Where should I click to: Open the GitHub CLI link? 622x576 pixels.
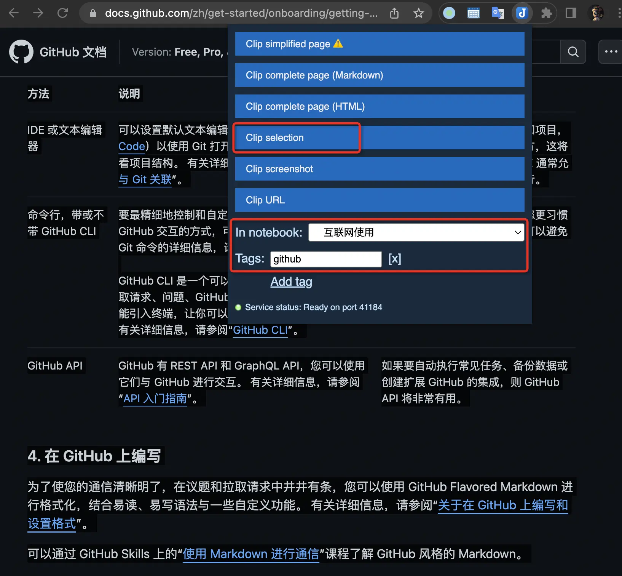[260, 330]
